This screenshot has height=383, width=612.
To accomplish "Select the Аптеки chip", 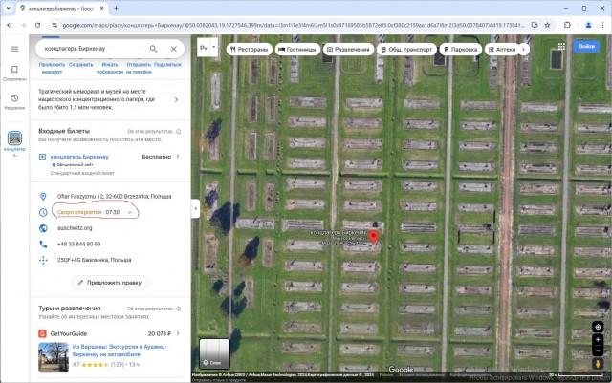I will click(x=502, y=49).
